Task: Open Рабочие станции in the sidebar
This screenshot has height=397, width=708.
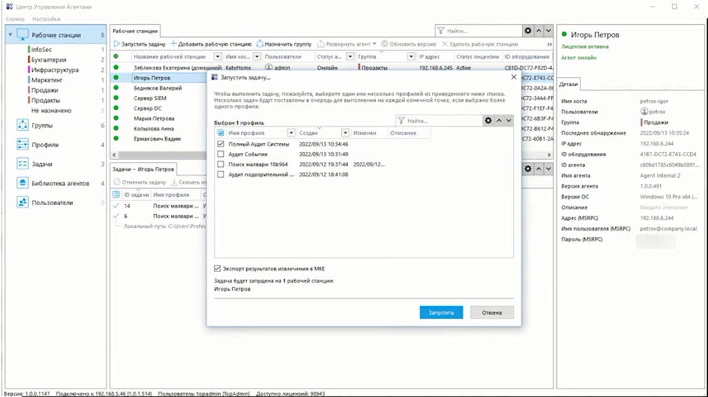Action: point(56,35)
